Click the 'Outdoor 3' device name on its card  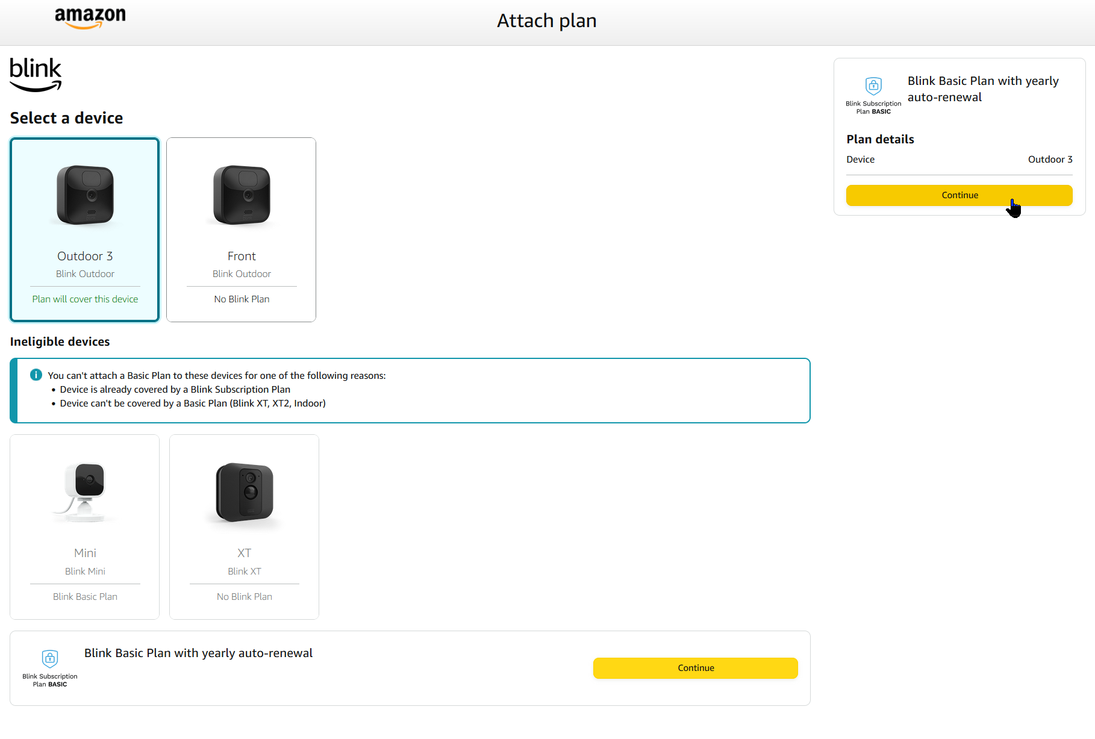(x=85, y=256)
